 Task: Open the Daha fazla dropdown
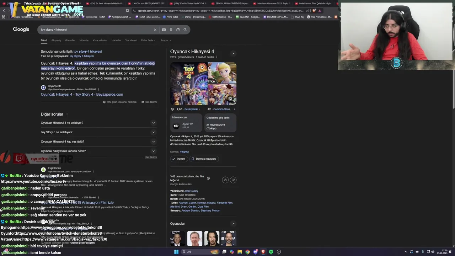click(x=148, y=40)
